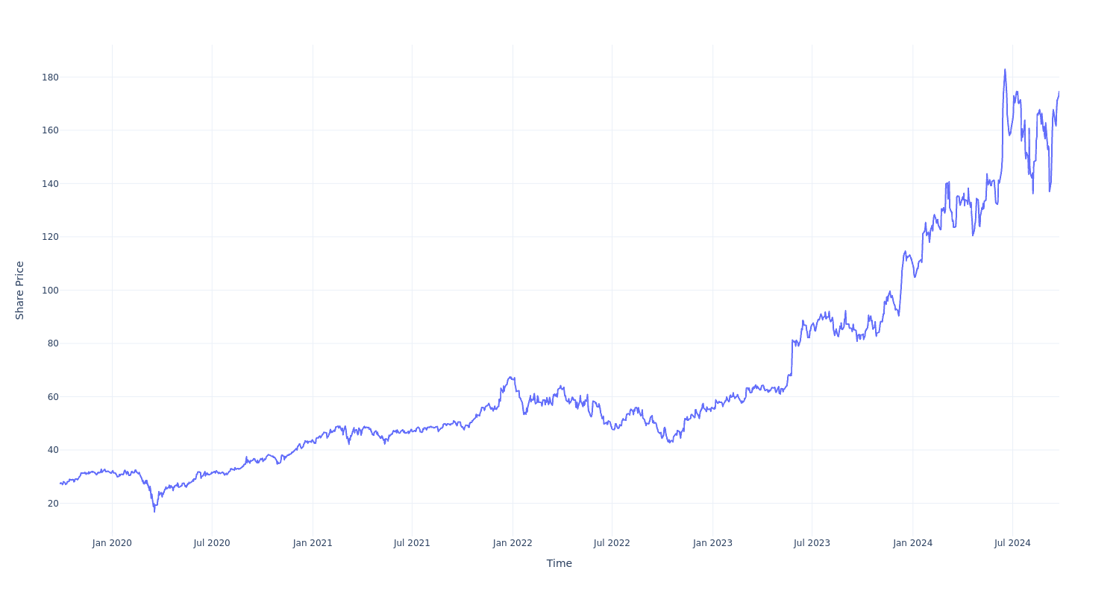Select the 'Jan 2023' x-axis label
The width and height of the screenshot is (1119, 596).
[712, 543]
